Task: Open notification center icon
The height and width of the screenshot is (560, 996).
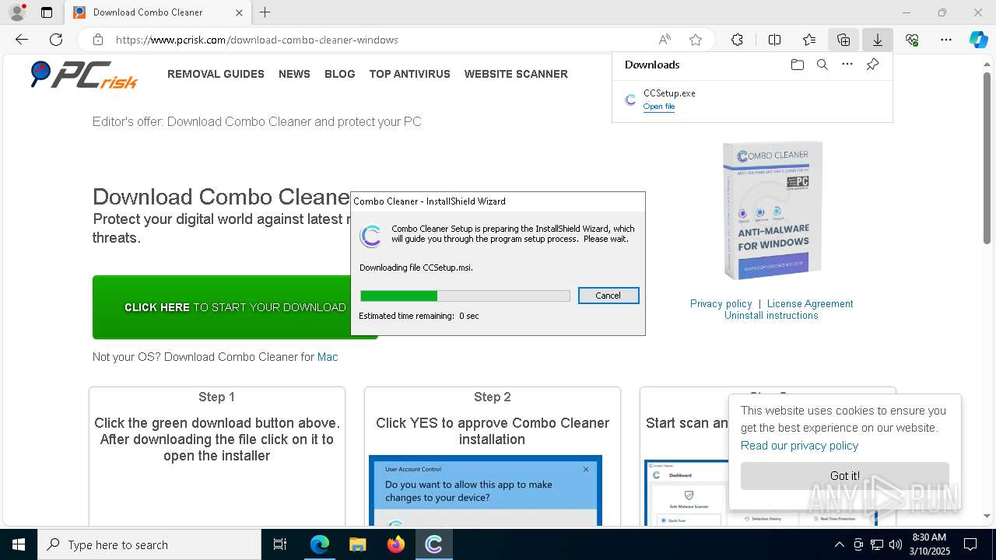Action: pos(970,544)
